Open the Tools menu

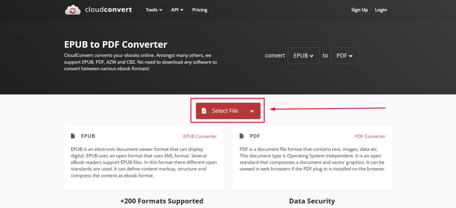(x=154, y=10)
